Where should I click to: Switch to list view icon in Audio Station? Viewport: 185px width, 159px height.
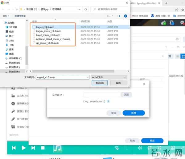click(177, 56)
